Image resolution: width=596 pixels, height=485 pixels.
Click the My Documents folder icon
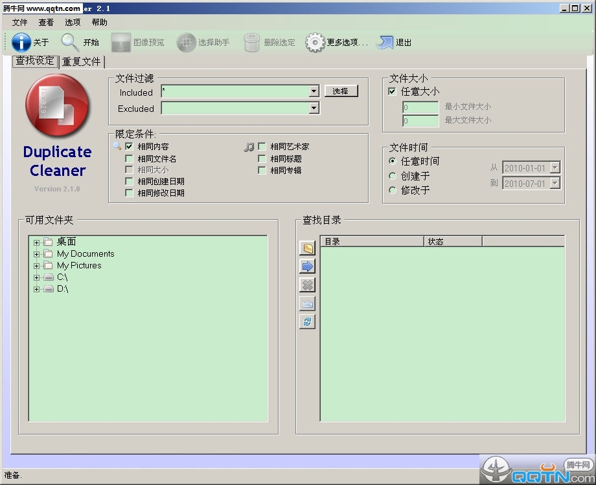(48, 253)
